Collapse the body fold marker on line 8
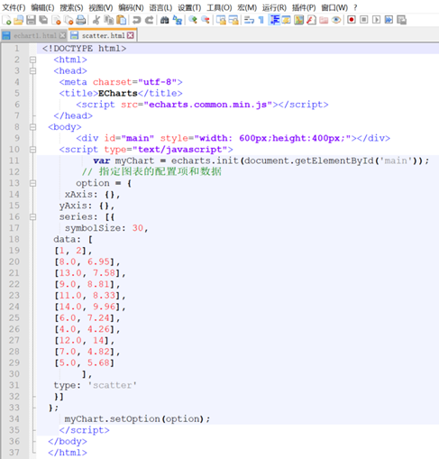The height and width of the screenshot is (459, 439). click(x=33, y=127)
